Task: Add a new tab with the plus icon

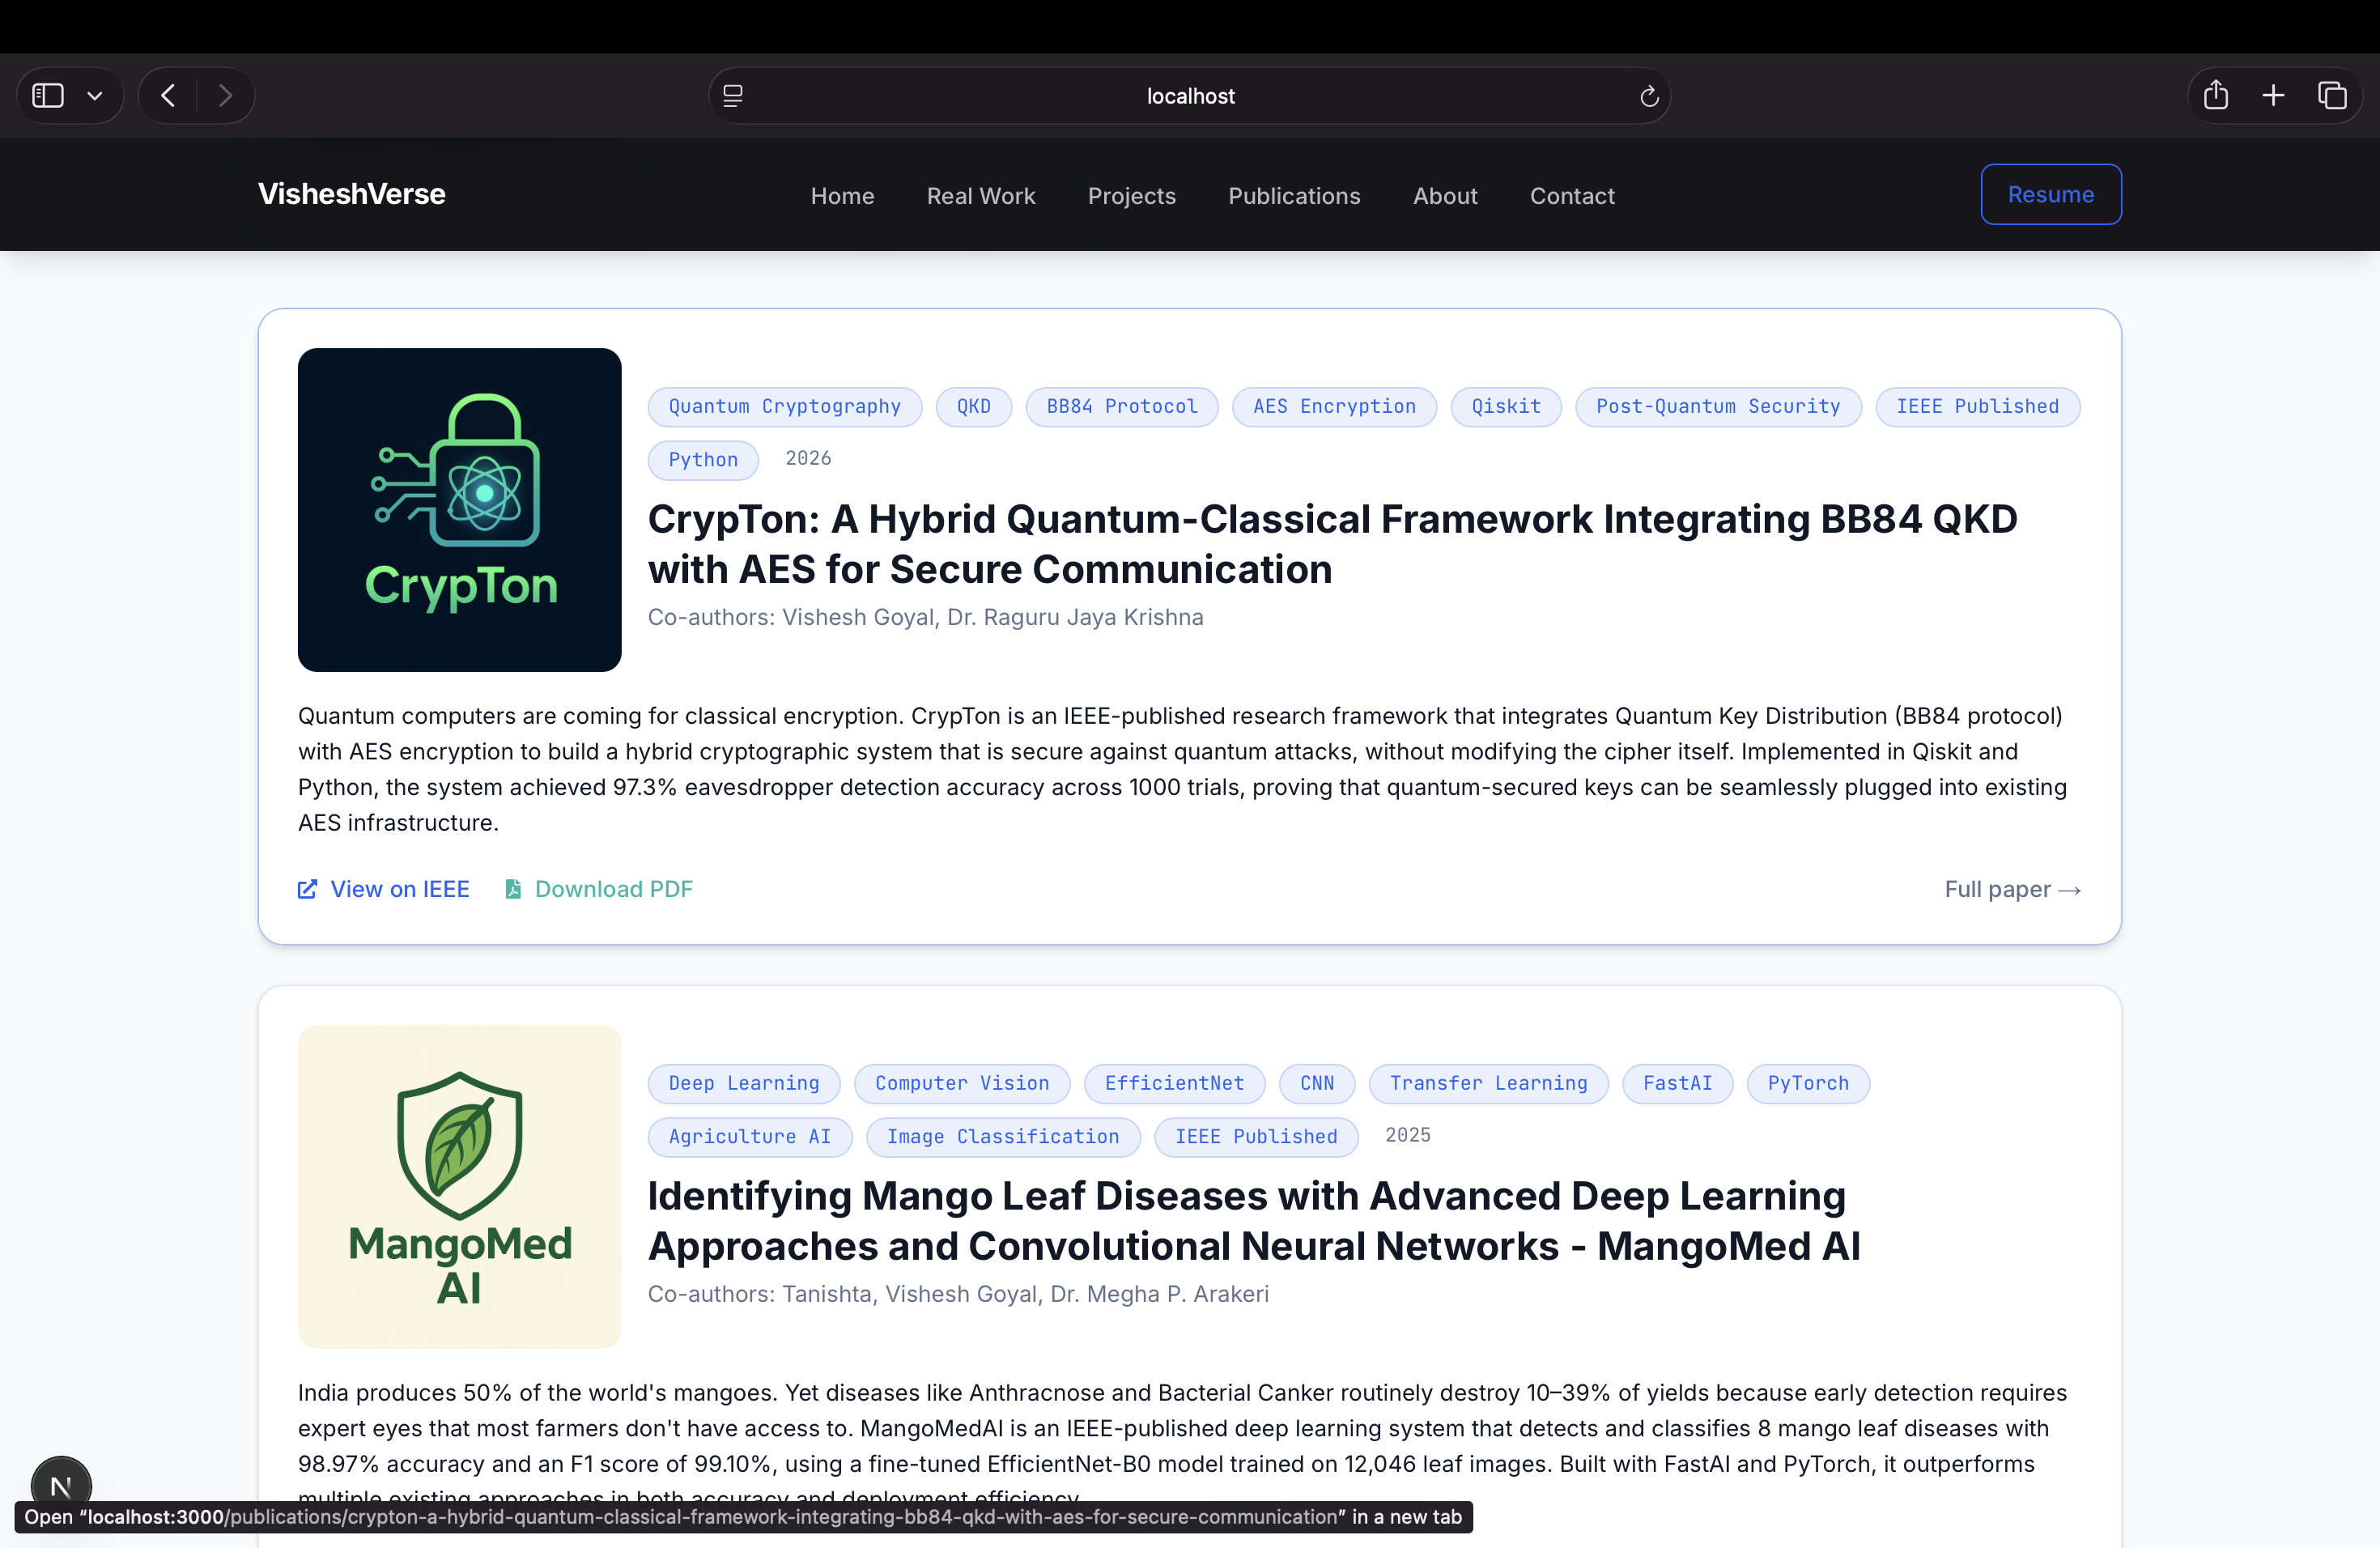Action: point(2273,96)
